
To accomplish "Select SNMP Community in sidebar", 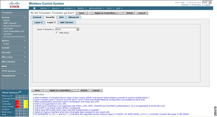I will coord(10,23).
